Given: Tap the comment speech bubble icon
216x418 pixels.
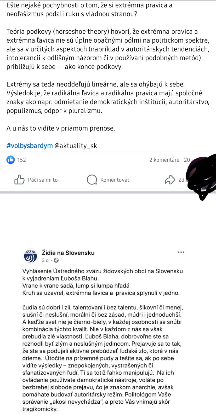Looking at the screenshot, I should coord(92,180).
